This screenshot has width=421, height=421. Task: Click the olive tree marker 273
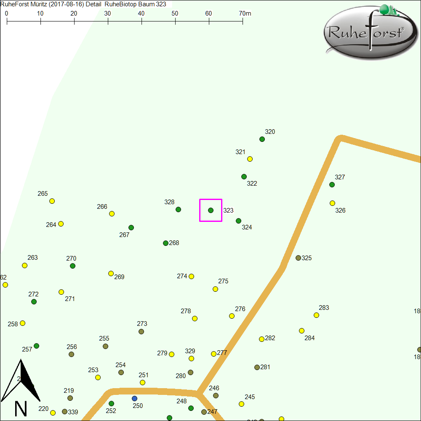pyautogui.click(x=141, y=332)
